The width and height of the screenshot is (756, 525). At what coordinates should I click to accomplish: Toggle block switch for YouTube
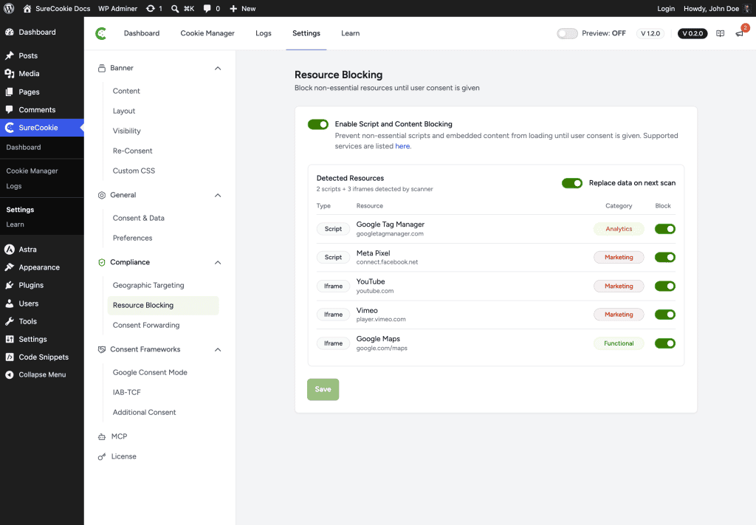pos(665,286)
